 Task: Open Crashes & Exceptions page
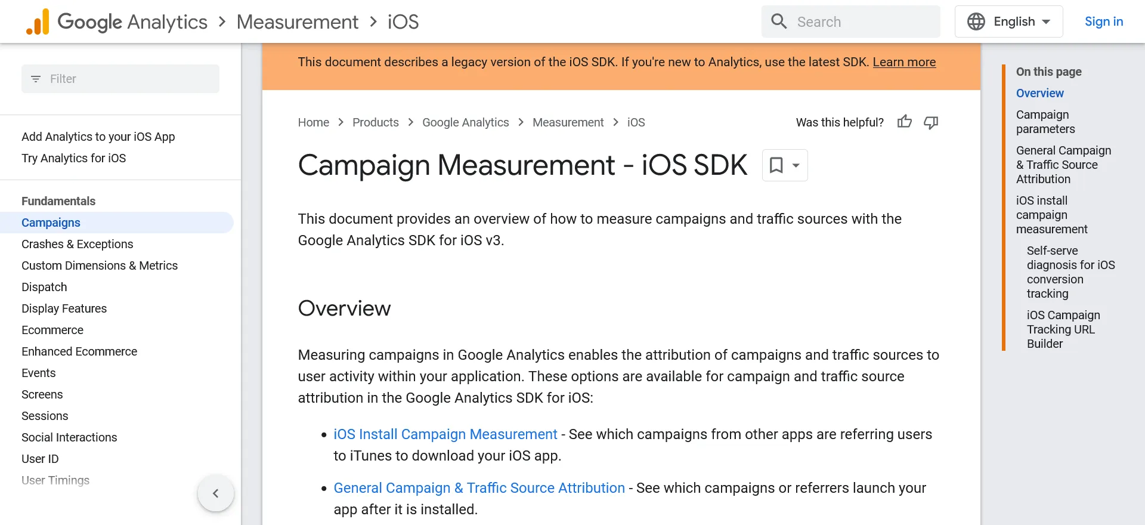pyautogui.click(x=78, y=244)
